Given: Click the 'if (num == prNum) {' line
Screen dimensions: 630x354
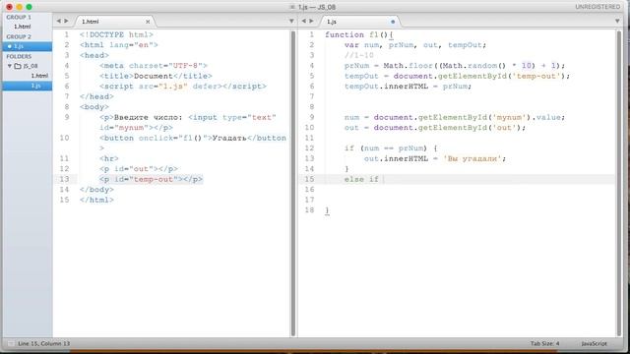Looking at the screenshot, I should coord(391,148).
